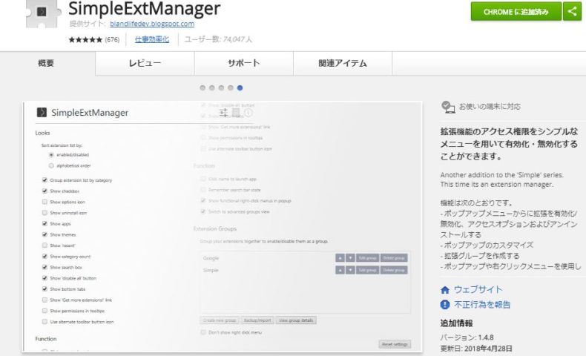This screenshot has width=586, height=356.
Task: Click the 更新日: 2018年4月28日 text
Action: [x=476, y=349]
